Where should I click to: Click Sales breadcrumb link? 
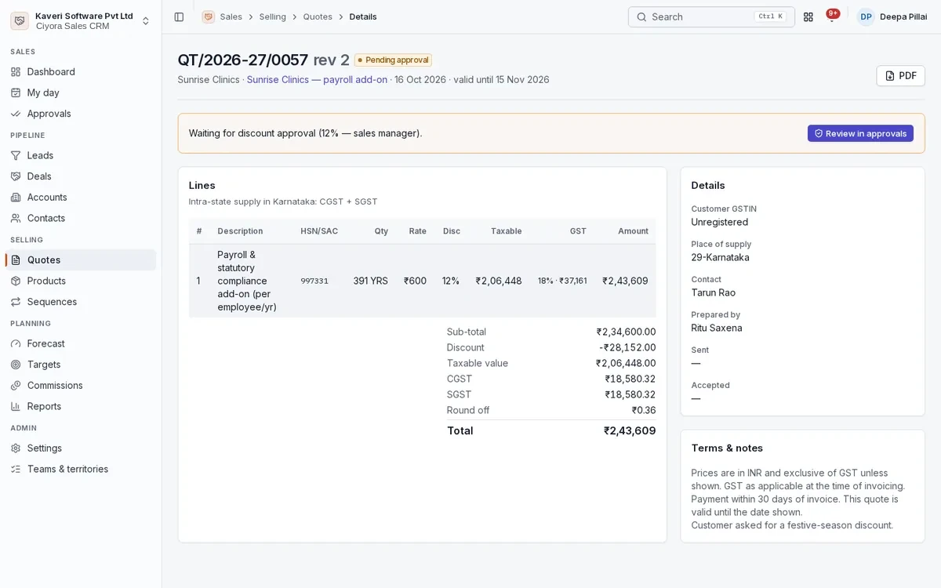click(231, 16)
